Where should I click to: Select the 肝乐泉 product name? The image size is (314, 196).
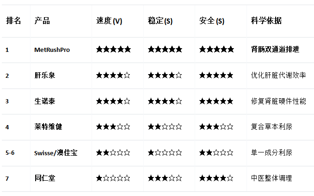(45, 76)
